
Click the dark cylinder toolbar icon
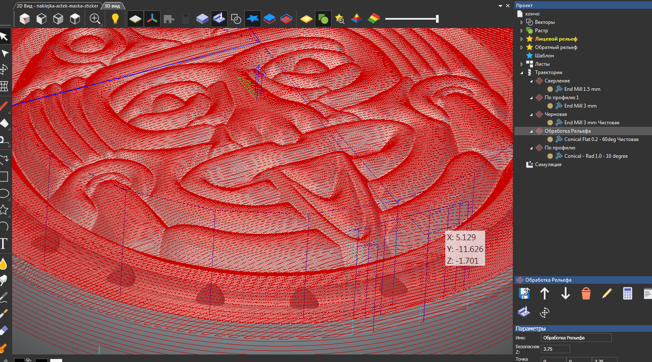click(x=186, y=19)
